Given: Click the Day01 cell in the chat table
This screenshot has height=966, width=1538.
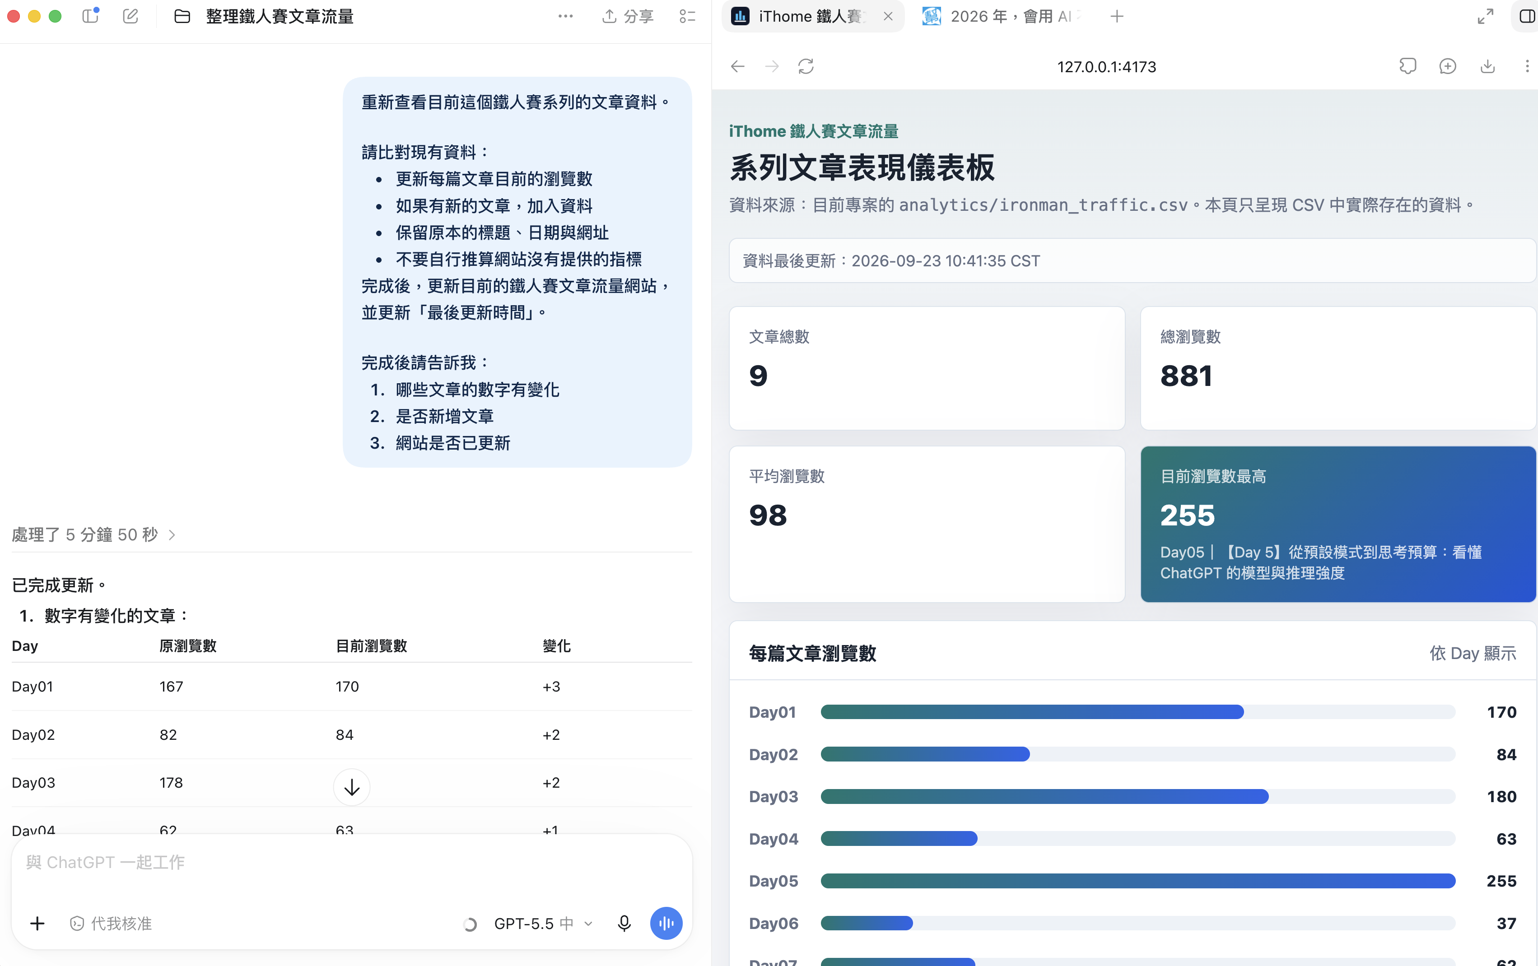Looking at the screenshot, I should tap(33, 686).
